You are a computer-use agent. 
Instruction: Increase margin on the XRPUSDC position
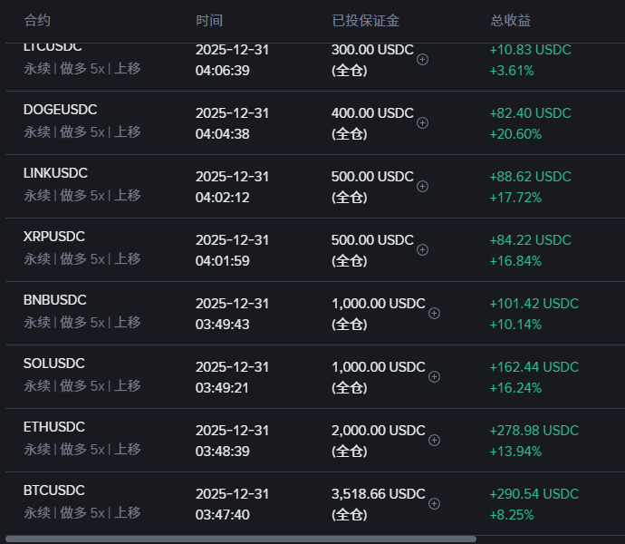click(422, 249)
